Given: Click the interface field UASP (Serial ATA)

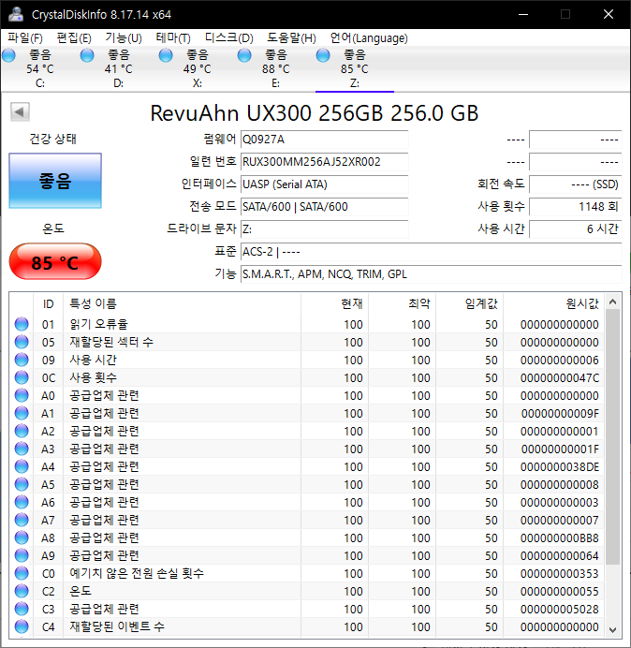Looking at the screenshot, I should [324, 184].
